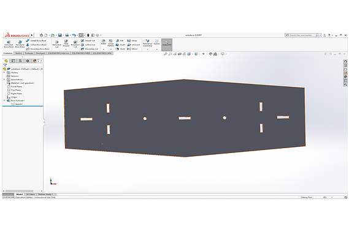Click the Search files and models field
This screenshot has height=232, width=349.
tap(301, 35)
